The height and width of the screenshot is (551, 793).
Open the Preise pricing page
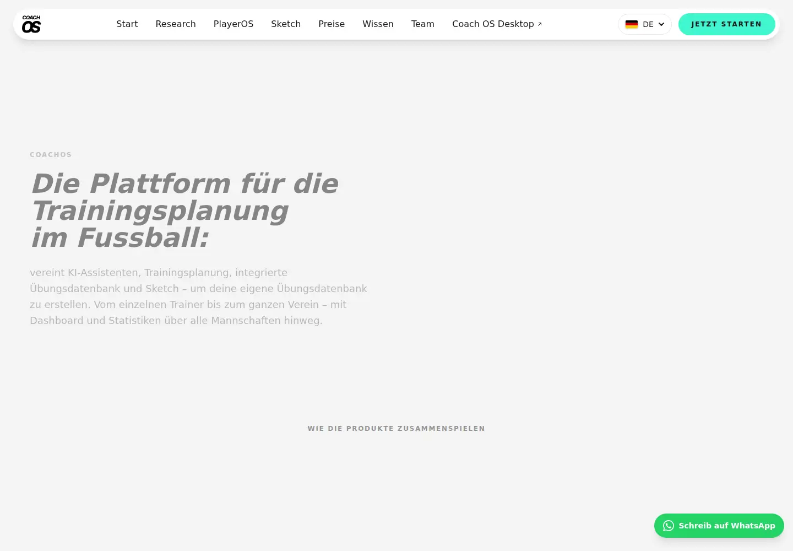tap(332, 24)
